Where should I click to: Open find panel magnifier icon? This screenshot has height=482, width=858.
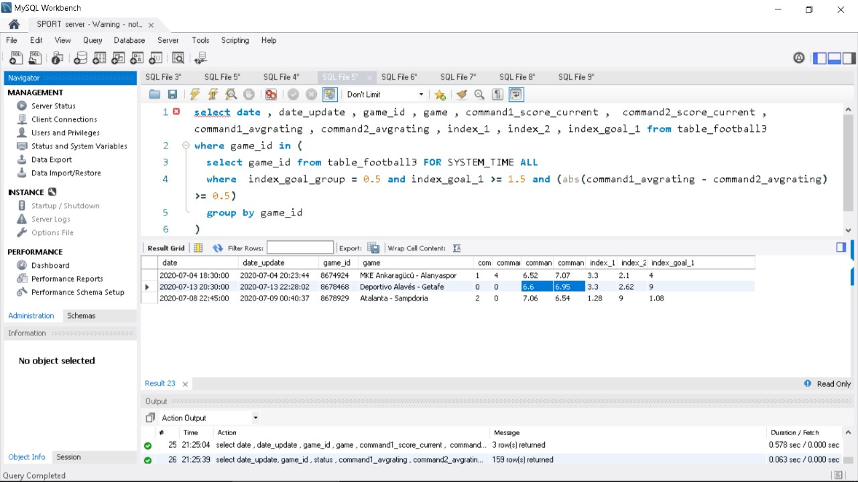(x=479, y=94)
